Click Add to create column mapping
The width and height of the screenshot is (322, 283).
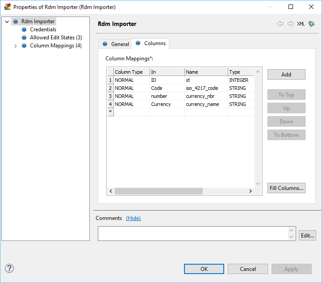(x=286, y=75)
